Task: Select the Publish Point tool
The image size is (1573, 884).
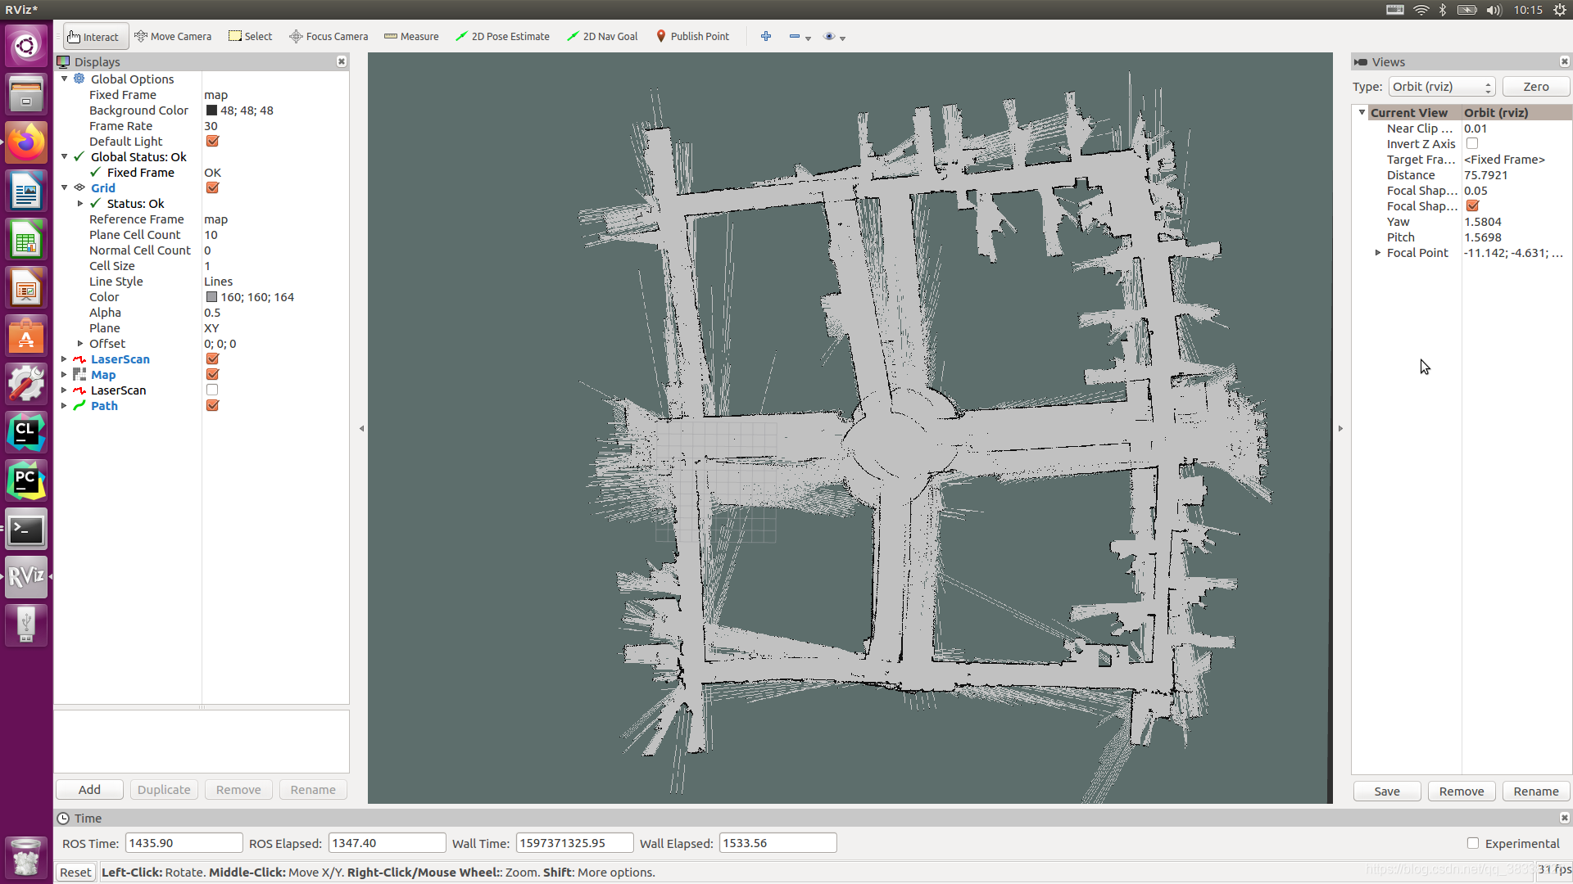Action: click(692, 37)
